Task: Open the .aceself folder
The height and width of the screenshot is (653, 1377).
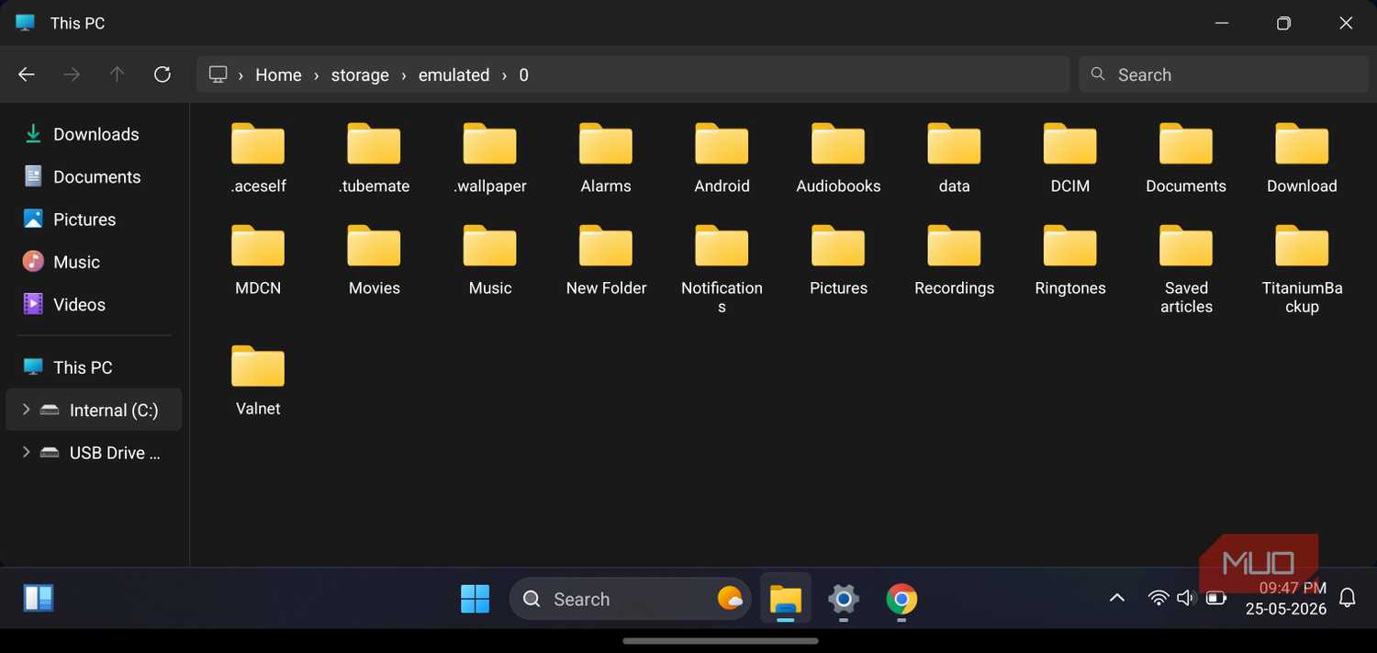Action: tap(258, 159)
